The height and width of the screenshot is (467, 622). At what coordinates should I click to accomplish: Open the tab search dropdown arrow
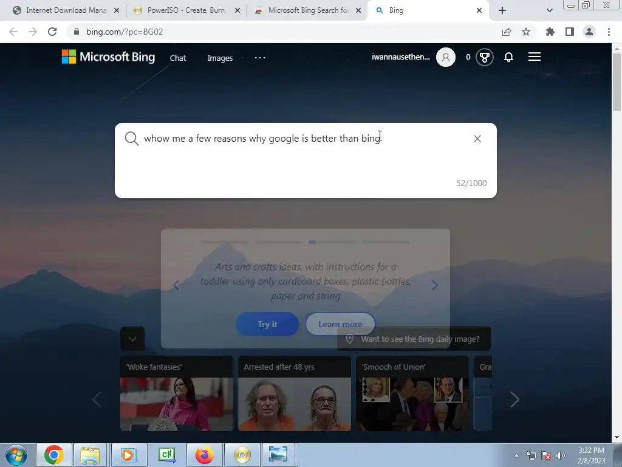coord(549,10)
